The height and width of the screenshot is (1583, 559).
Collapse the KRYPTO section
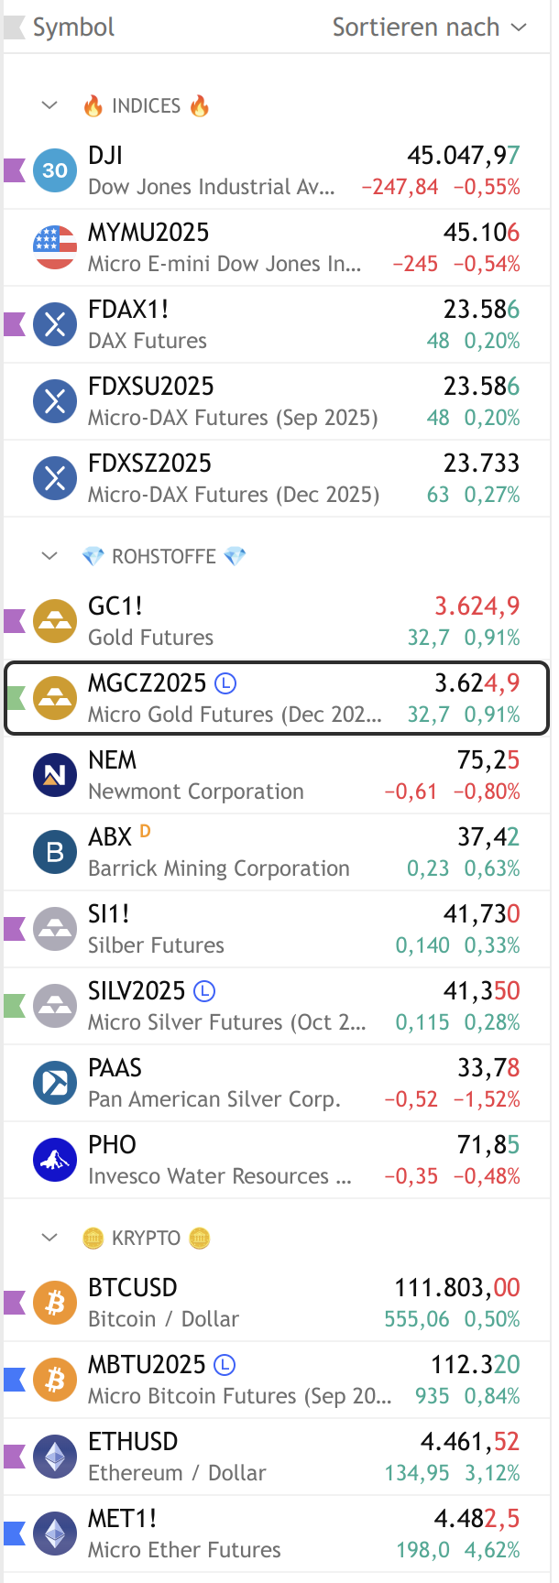coord(49,1239)
